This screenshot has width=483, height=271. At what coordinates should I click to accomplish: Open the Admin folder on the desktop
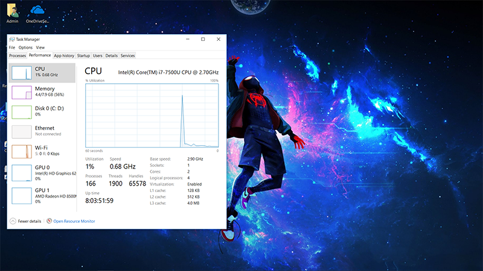[x=13, y=11]
